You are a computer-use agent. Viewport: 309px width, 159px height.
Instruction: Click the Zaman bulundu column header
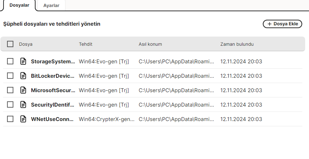pos(237,44)
